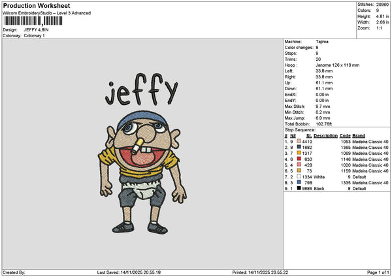392x277 pixels.
Task: Click the White thread color swatch
Action: point(299,176)
